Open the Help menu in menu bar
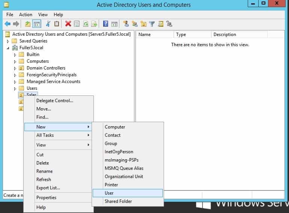This screenshot has height=213, width=289. pos(58,15)
